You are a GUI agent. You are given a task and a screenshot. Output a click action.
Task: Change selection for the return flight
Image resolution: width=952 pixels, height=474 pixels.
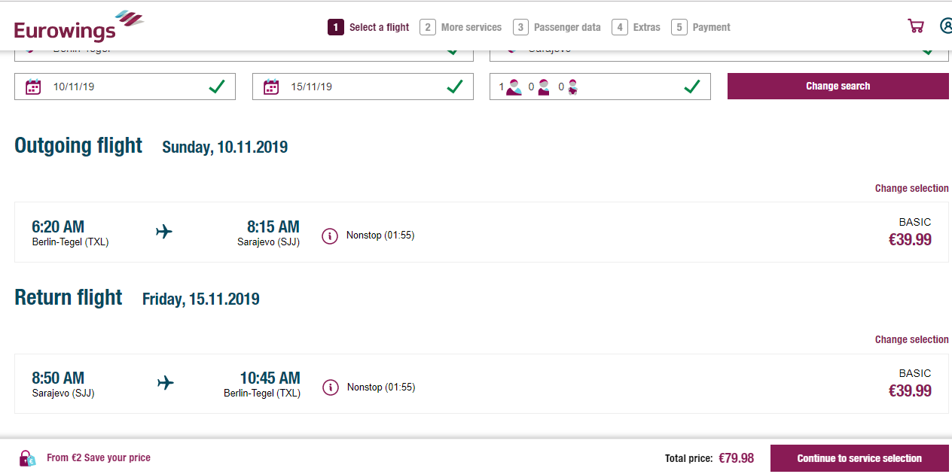point(911,339)
